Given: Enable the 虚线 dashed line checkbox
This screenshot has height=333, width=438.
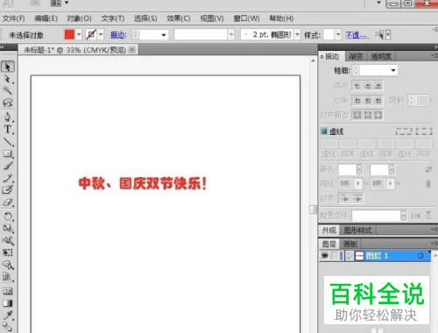Looking at the screenshot, I should pos(324,131).
